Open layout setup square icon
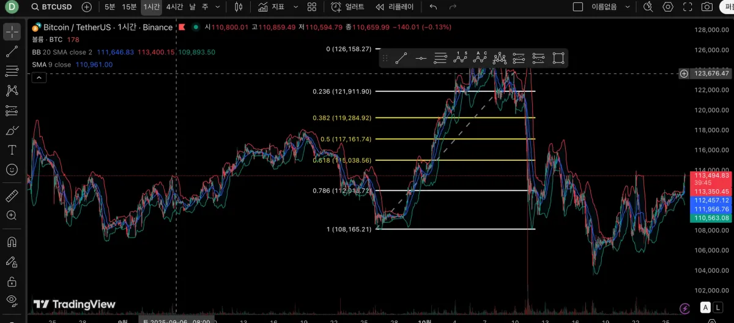The height and width of the screenshot is (323, 734). [577, 7]
